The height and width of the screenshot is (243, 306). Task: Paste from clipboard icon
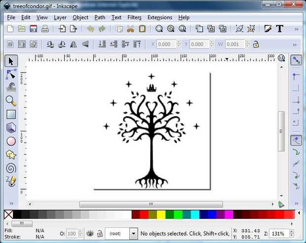[142, 29]
